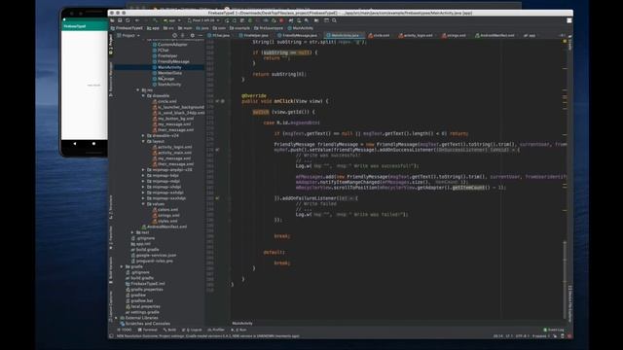Click the collapse-all icon in Project panel header
623x350 pixels.
pos(183,35)
